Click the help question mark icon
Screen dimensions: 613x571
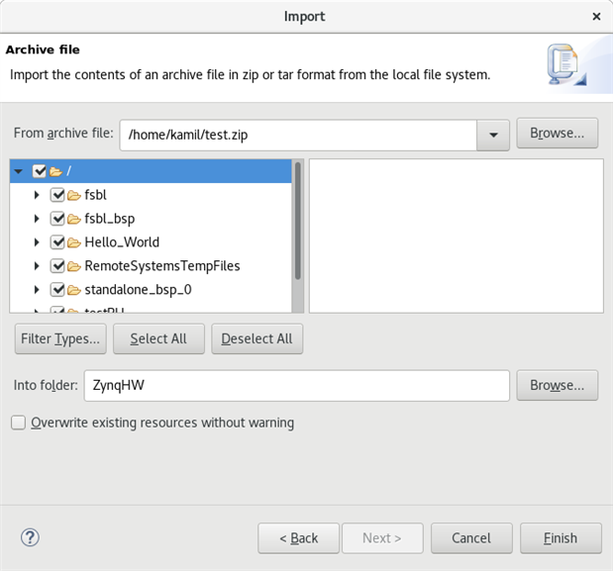(x=30, y=537)
